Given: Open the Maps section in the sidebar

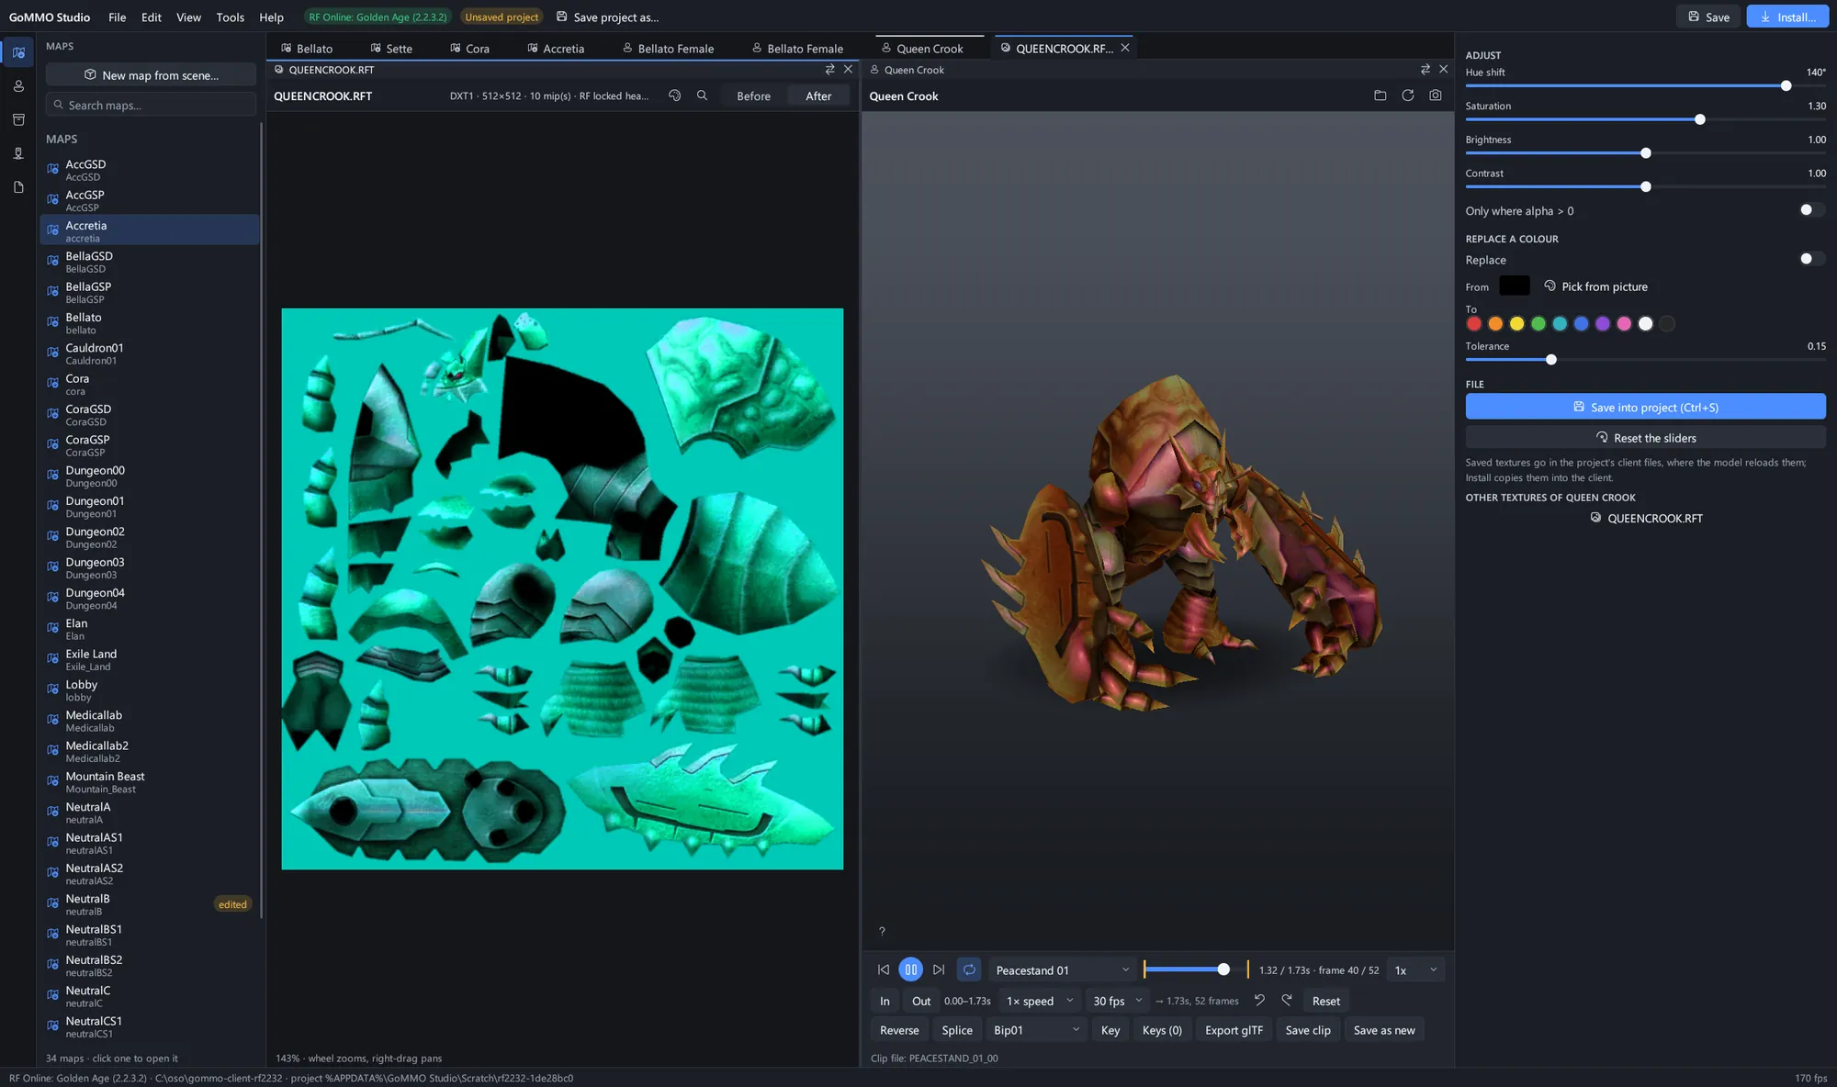Looking at the screenshot, I should click(x=18, y=52).
